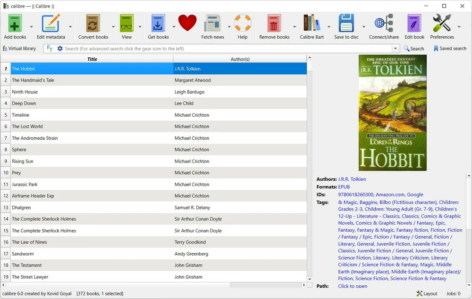This screenshot has height=299, width=472.
Task: Click inside the search input field
Action: pos(228,48)
